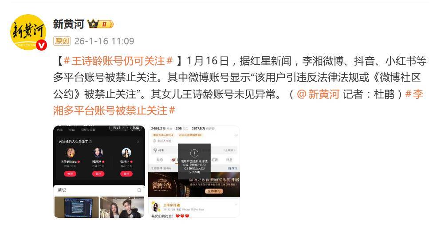
Task: Open the Weibo profile screenshot thumbnail
Action: [x=194, y=172]
